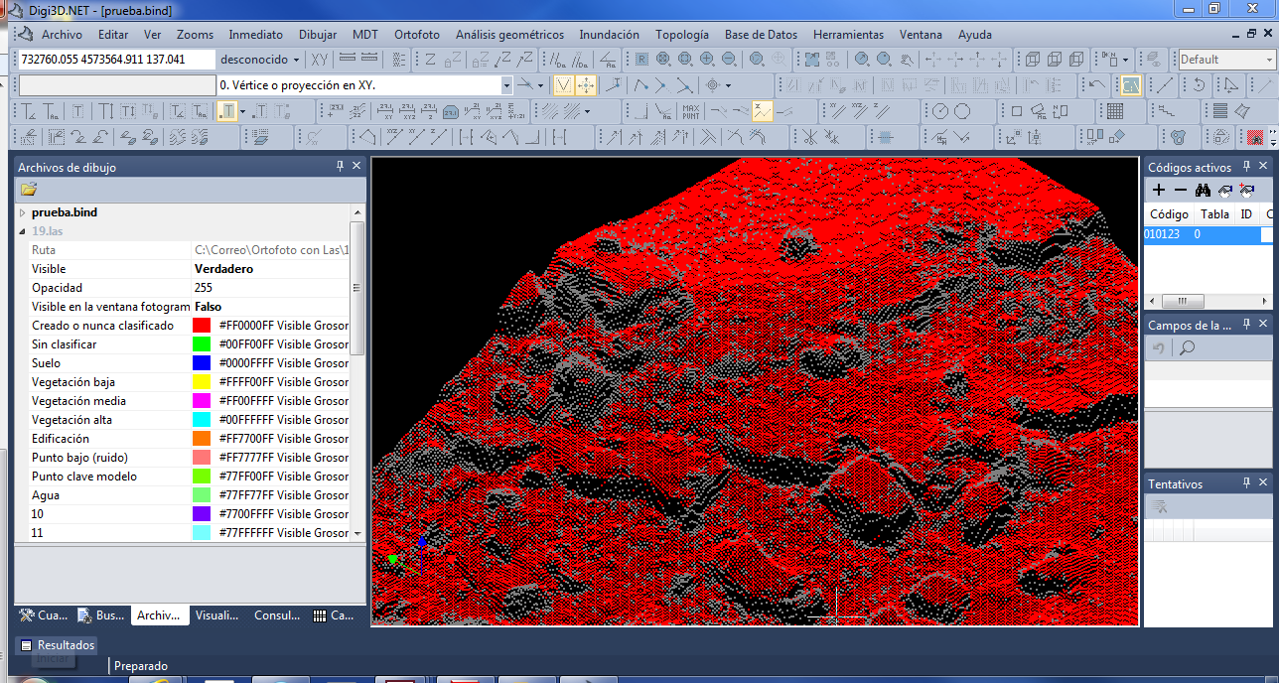Click the undo arrow toolbar icon
The image size is (1279, 683).
point(1096,85)
